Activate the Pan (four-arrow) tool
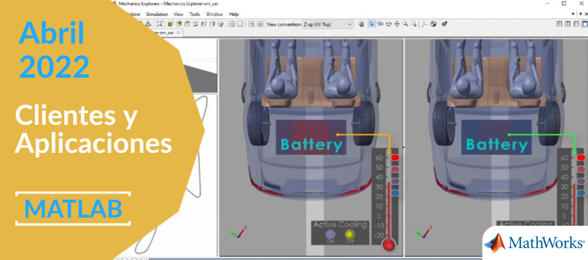The height and width of the screenshot is (260, 588). pyautogui.click(x=397, y=24)
